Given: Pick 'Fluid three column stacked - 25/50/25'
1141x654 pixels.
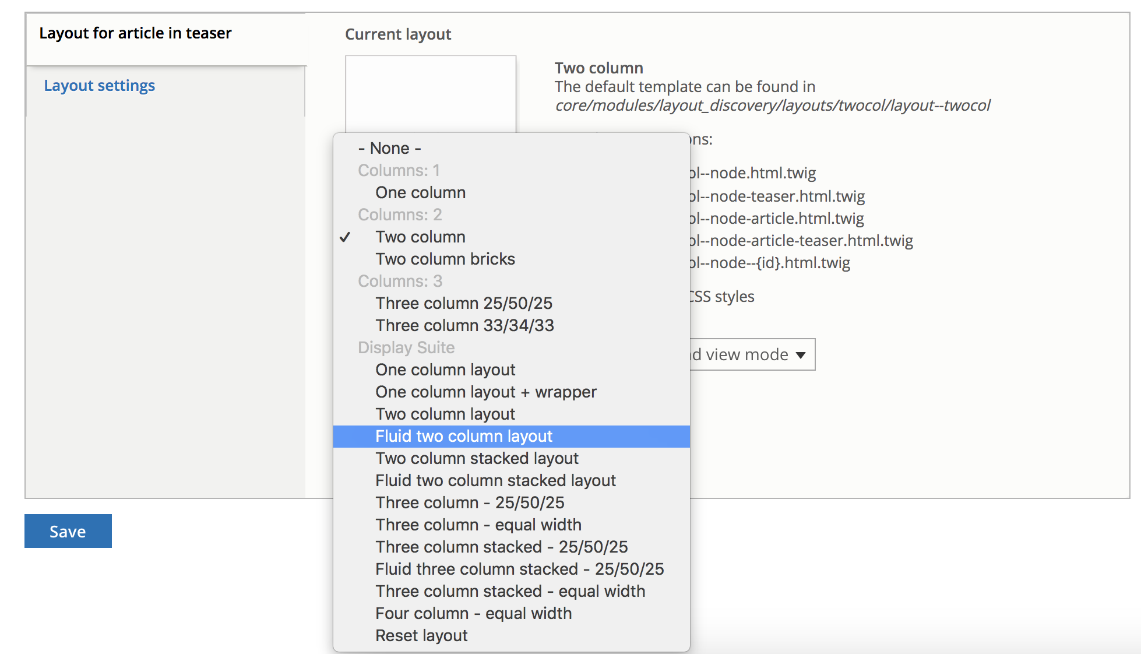Looking at the screenshot, I should click(x=519, y=569).
